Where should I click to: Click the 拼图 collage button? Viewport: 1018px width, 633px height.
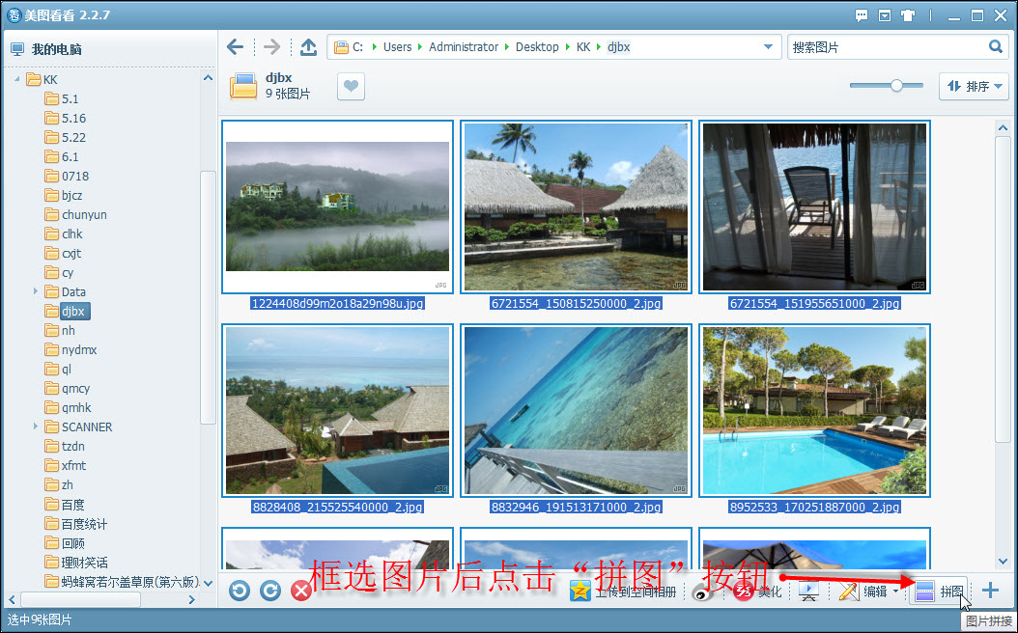click(x=939, y=591)
